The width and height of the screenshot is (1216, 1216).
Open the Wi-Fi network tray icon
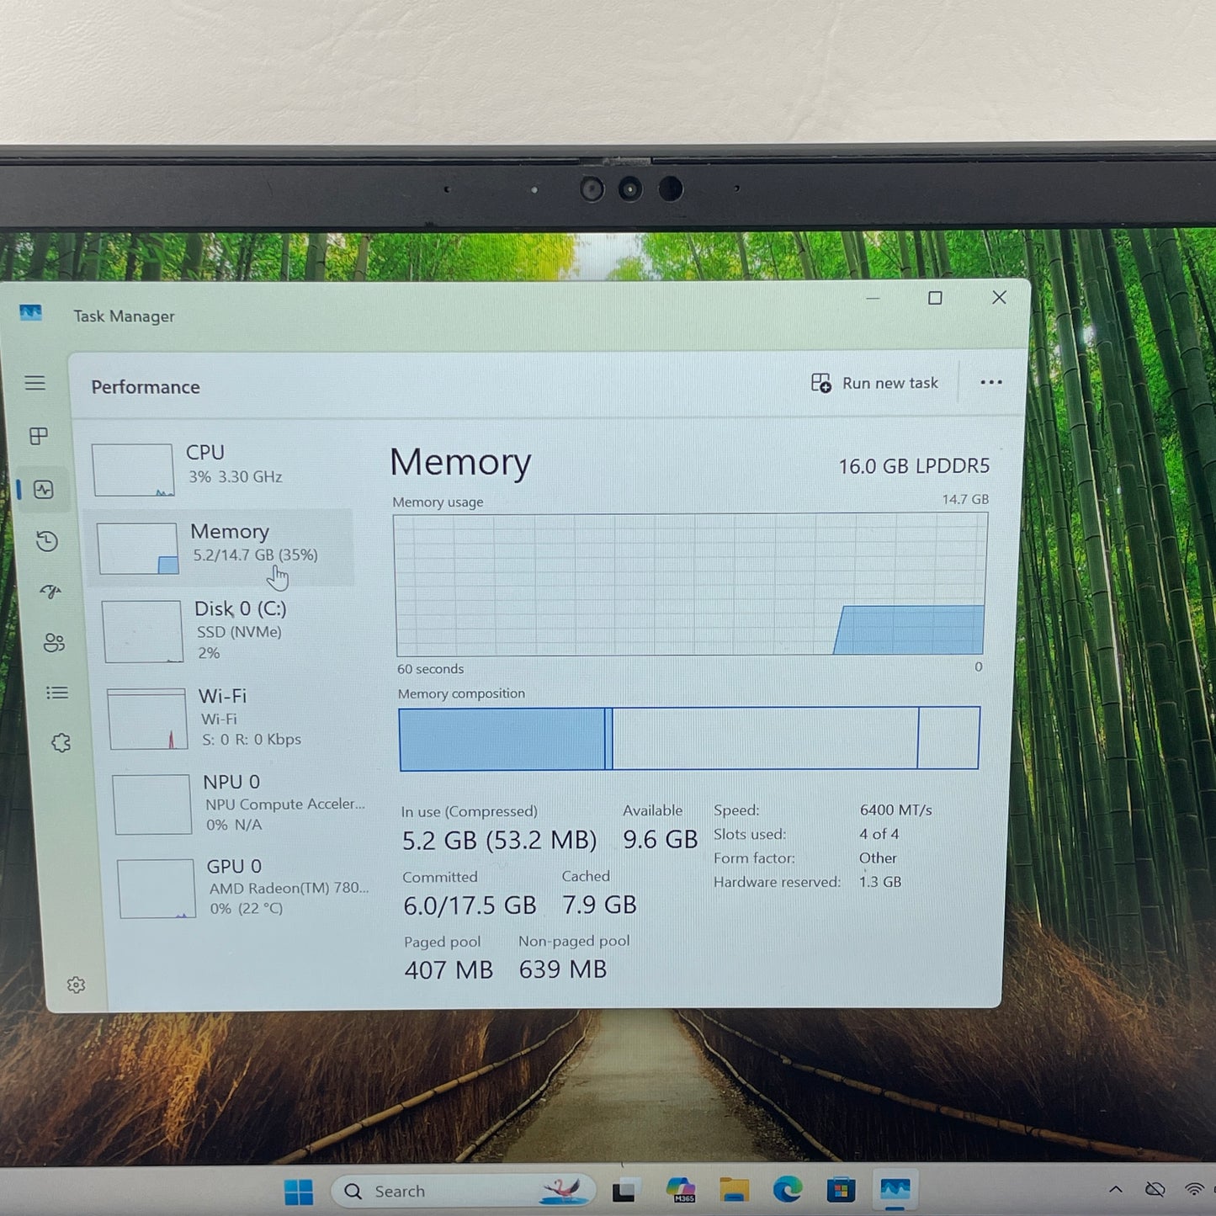point(1194,1189)
